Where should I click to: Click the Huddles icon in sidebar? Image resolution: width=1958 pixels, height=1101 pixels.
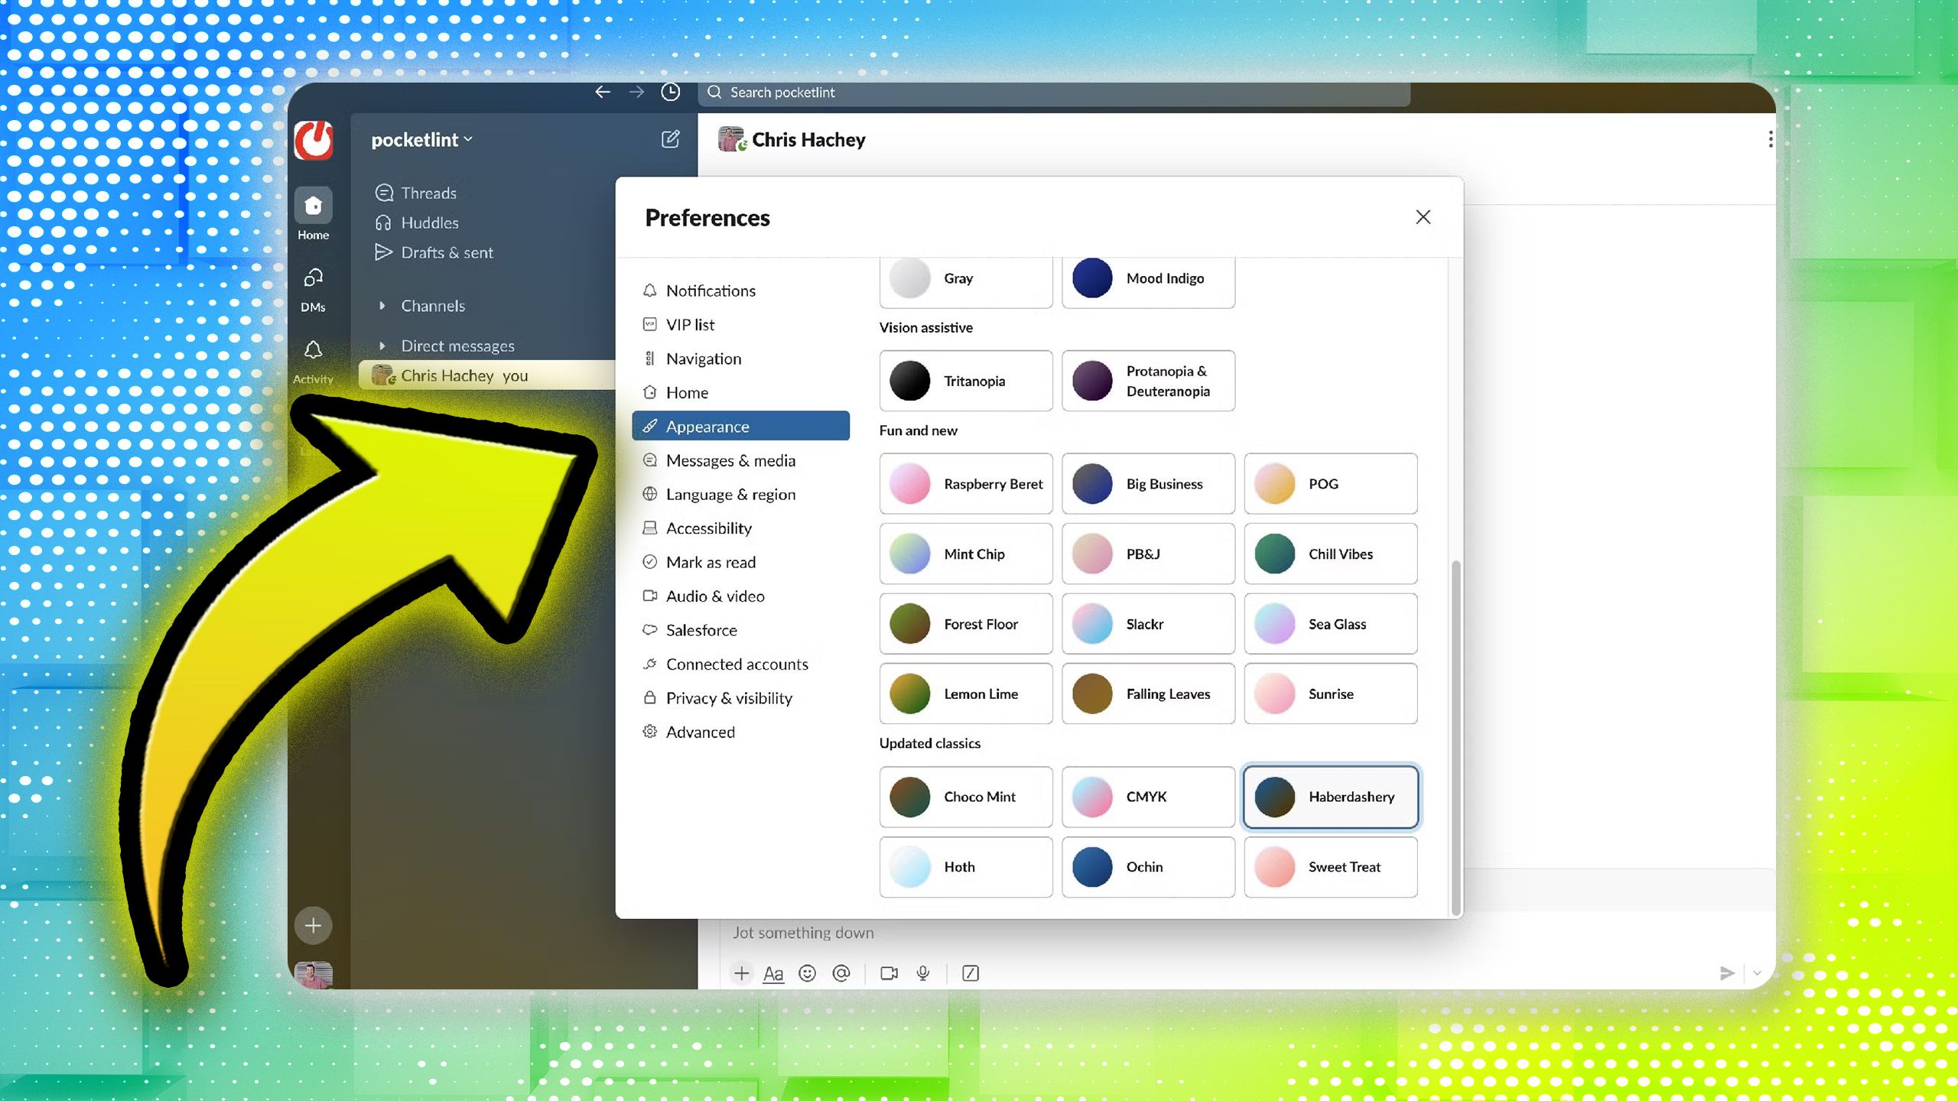click(386, 222)
